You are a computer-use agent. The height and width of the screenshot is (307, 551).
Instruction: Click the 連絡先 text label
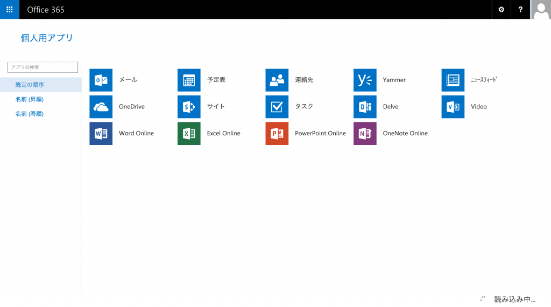tap(304, 80)
